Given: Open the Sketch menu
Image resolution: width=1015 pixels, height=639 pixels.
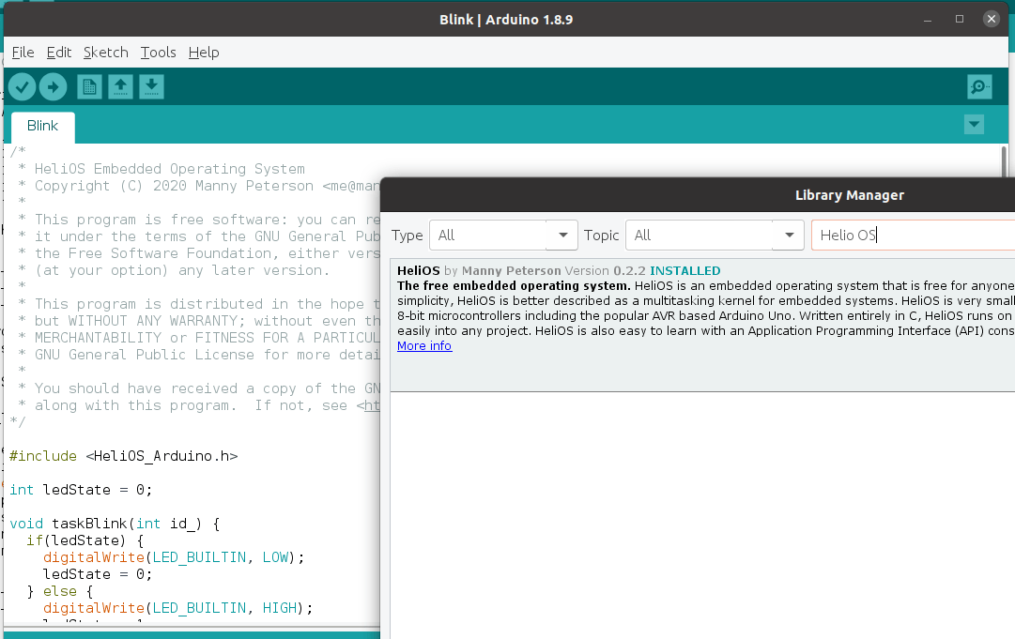Looking at the screenshot, I should [x=105, y=53].
